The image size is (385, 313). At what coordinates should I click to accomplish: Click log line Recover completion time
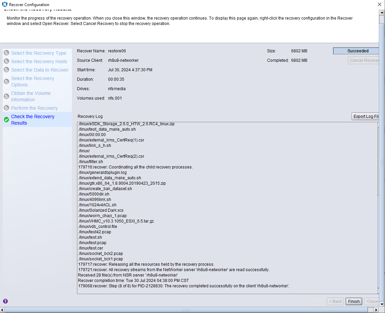[133, 280]
